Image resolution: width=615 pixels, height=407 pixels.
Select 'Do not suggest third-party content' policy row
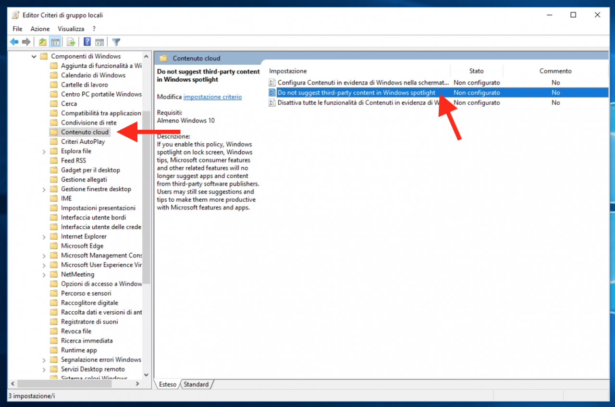pyautogui.click(x=437, y=93)
